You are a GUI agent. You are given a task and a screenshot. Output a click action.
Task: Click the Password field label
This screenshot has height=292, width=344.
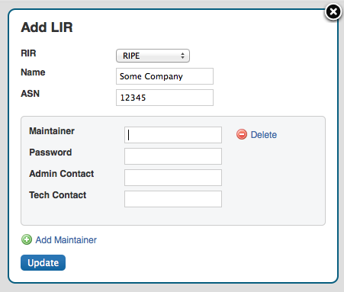pyautogui.click(x=50, y=152)
